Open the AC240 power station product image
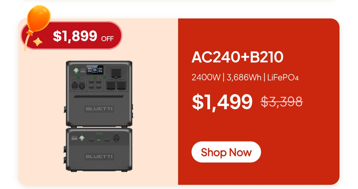The width and height of the screenshot is (358, 189). (99, 93)
